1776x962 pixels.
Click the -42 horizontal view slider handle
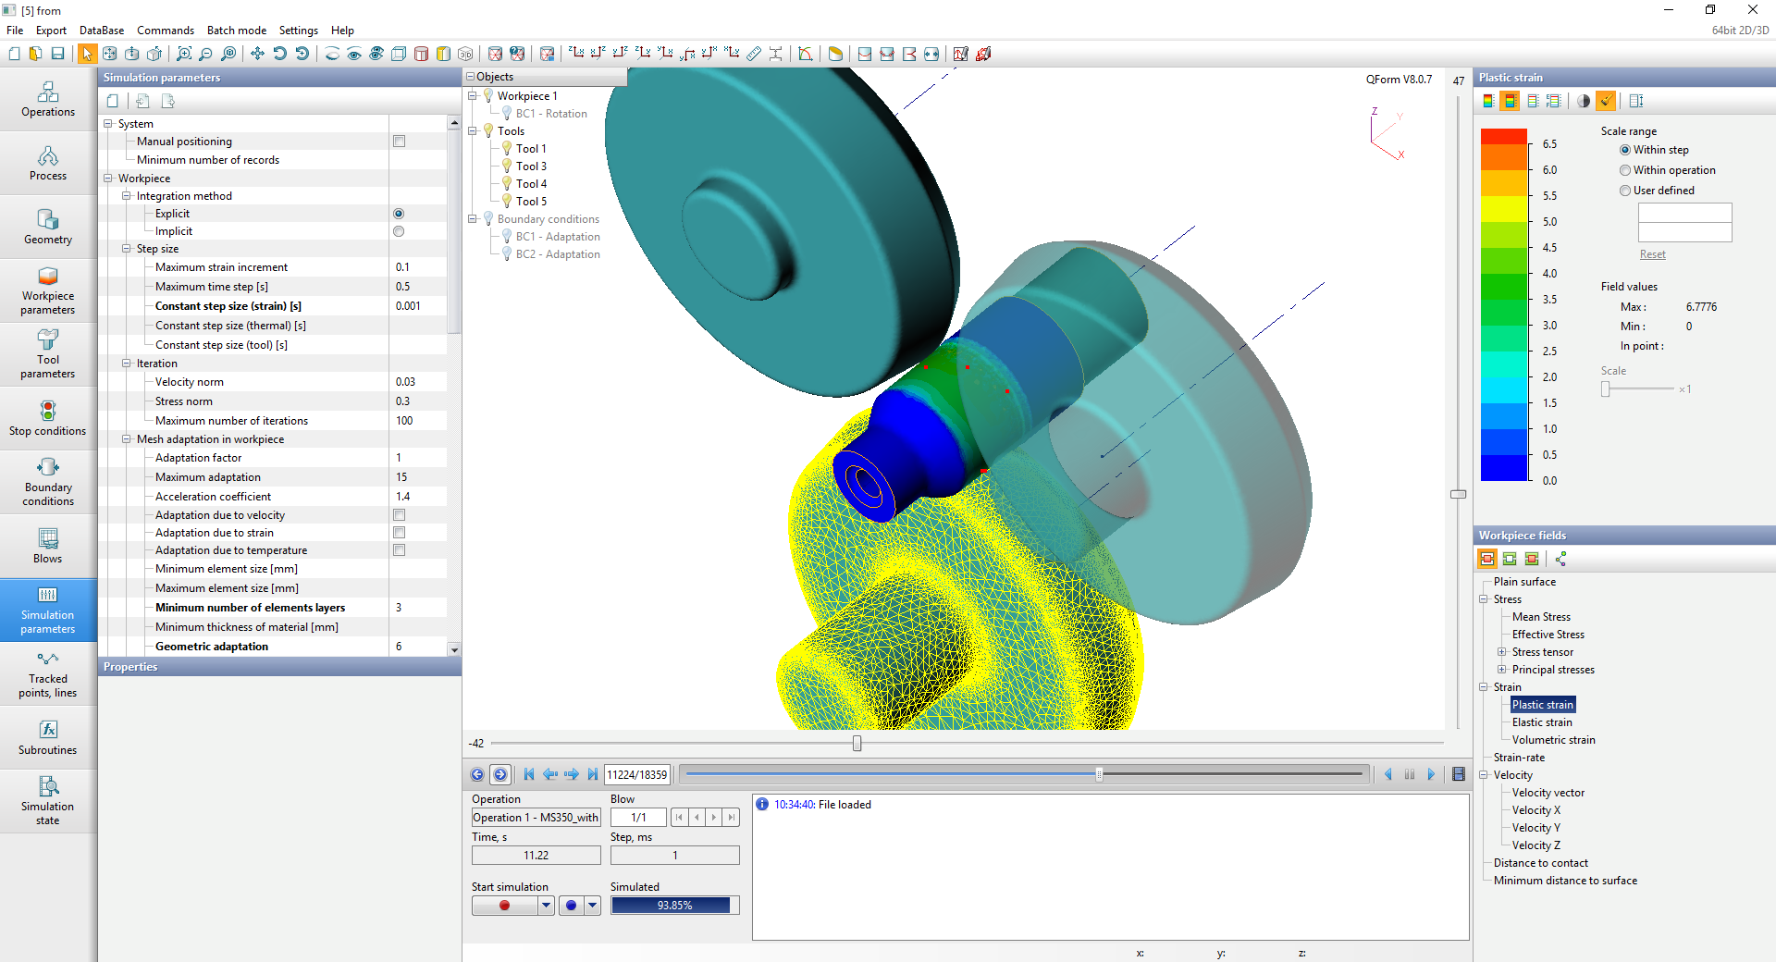tap(857, 743)
